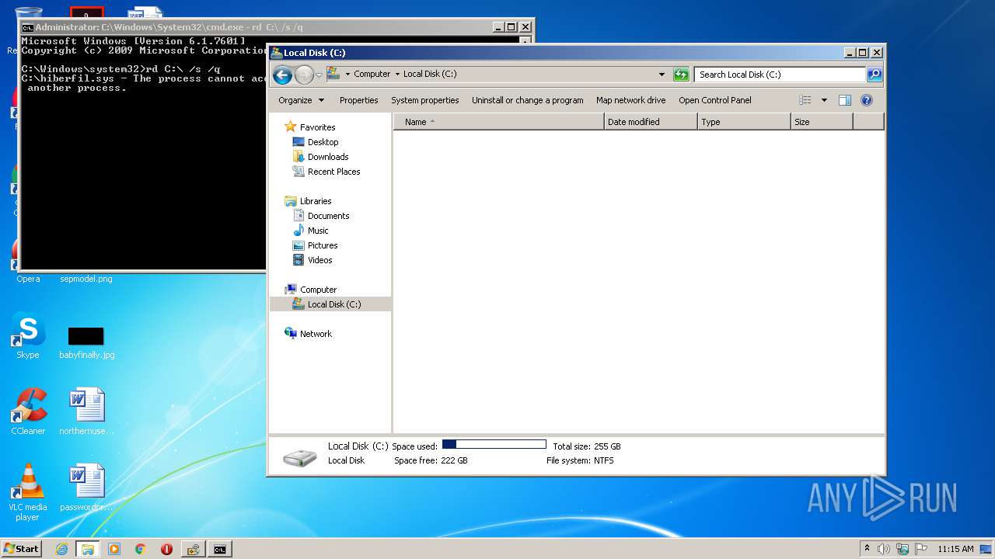
Task: Click the Space used bar in details pane
Action: point(494,445)
